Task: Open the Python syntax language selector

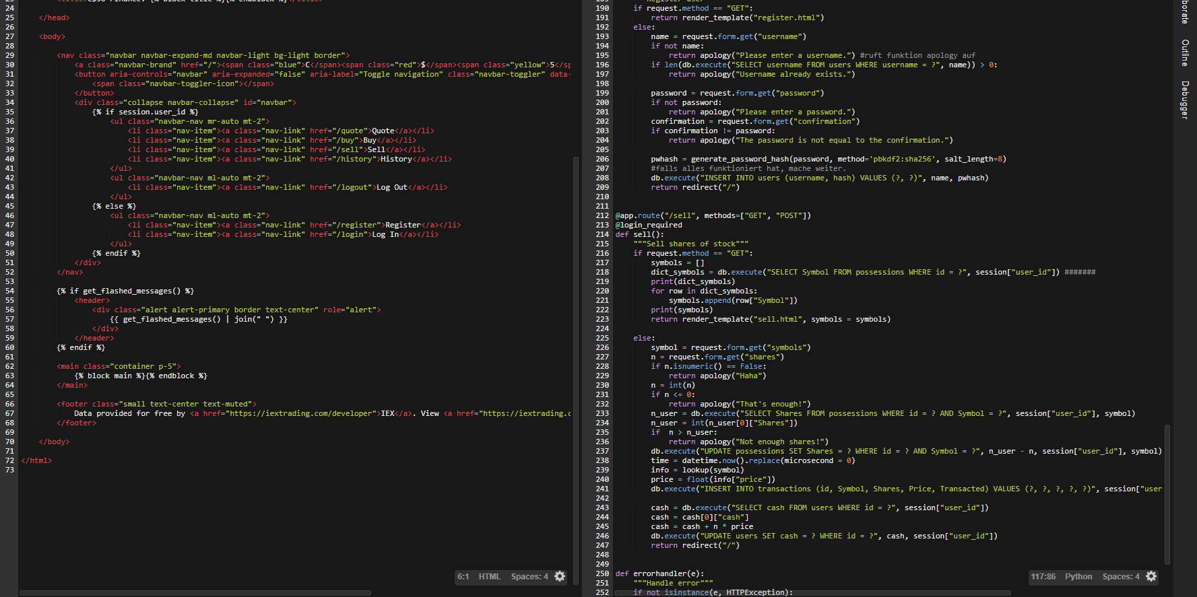Action: (1078, 577)
